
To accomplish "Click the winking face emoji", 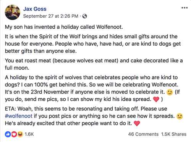I will (170, 92).
